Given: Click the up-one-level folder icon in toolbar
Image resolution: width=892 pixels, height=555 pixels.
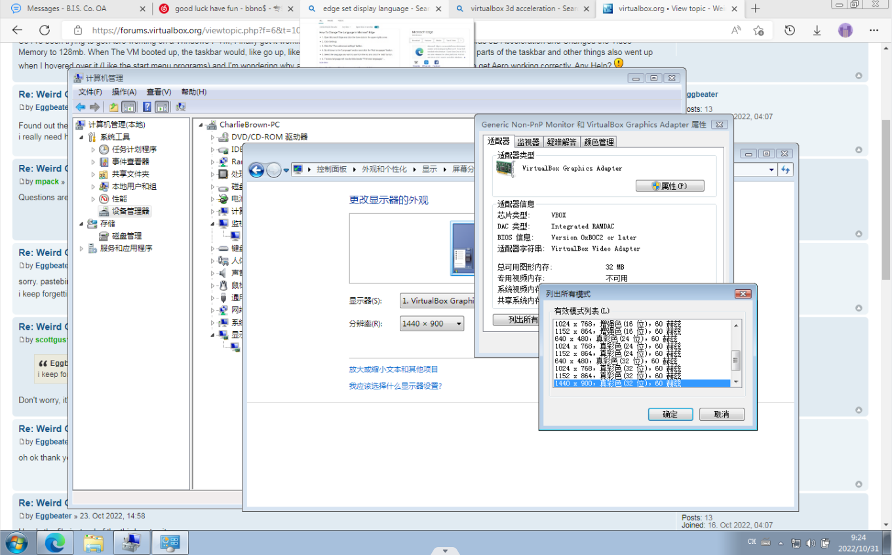Looking at the screenshot, I should point(114,107).
